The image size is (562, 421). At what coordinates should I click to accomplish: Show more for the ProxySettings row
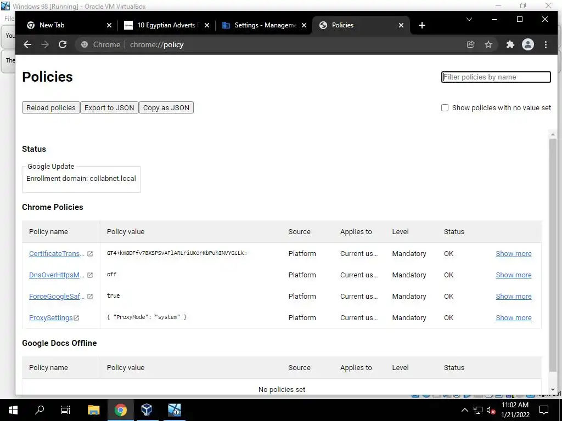[514, 318]
